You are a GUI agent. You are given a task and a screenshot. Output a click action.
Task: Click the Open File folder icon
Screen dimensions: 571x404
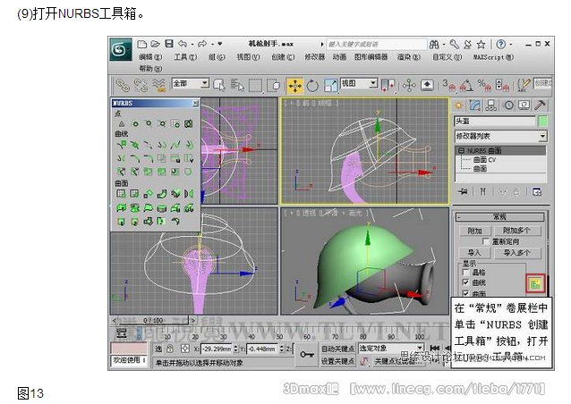(x=156, y=44)
